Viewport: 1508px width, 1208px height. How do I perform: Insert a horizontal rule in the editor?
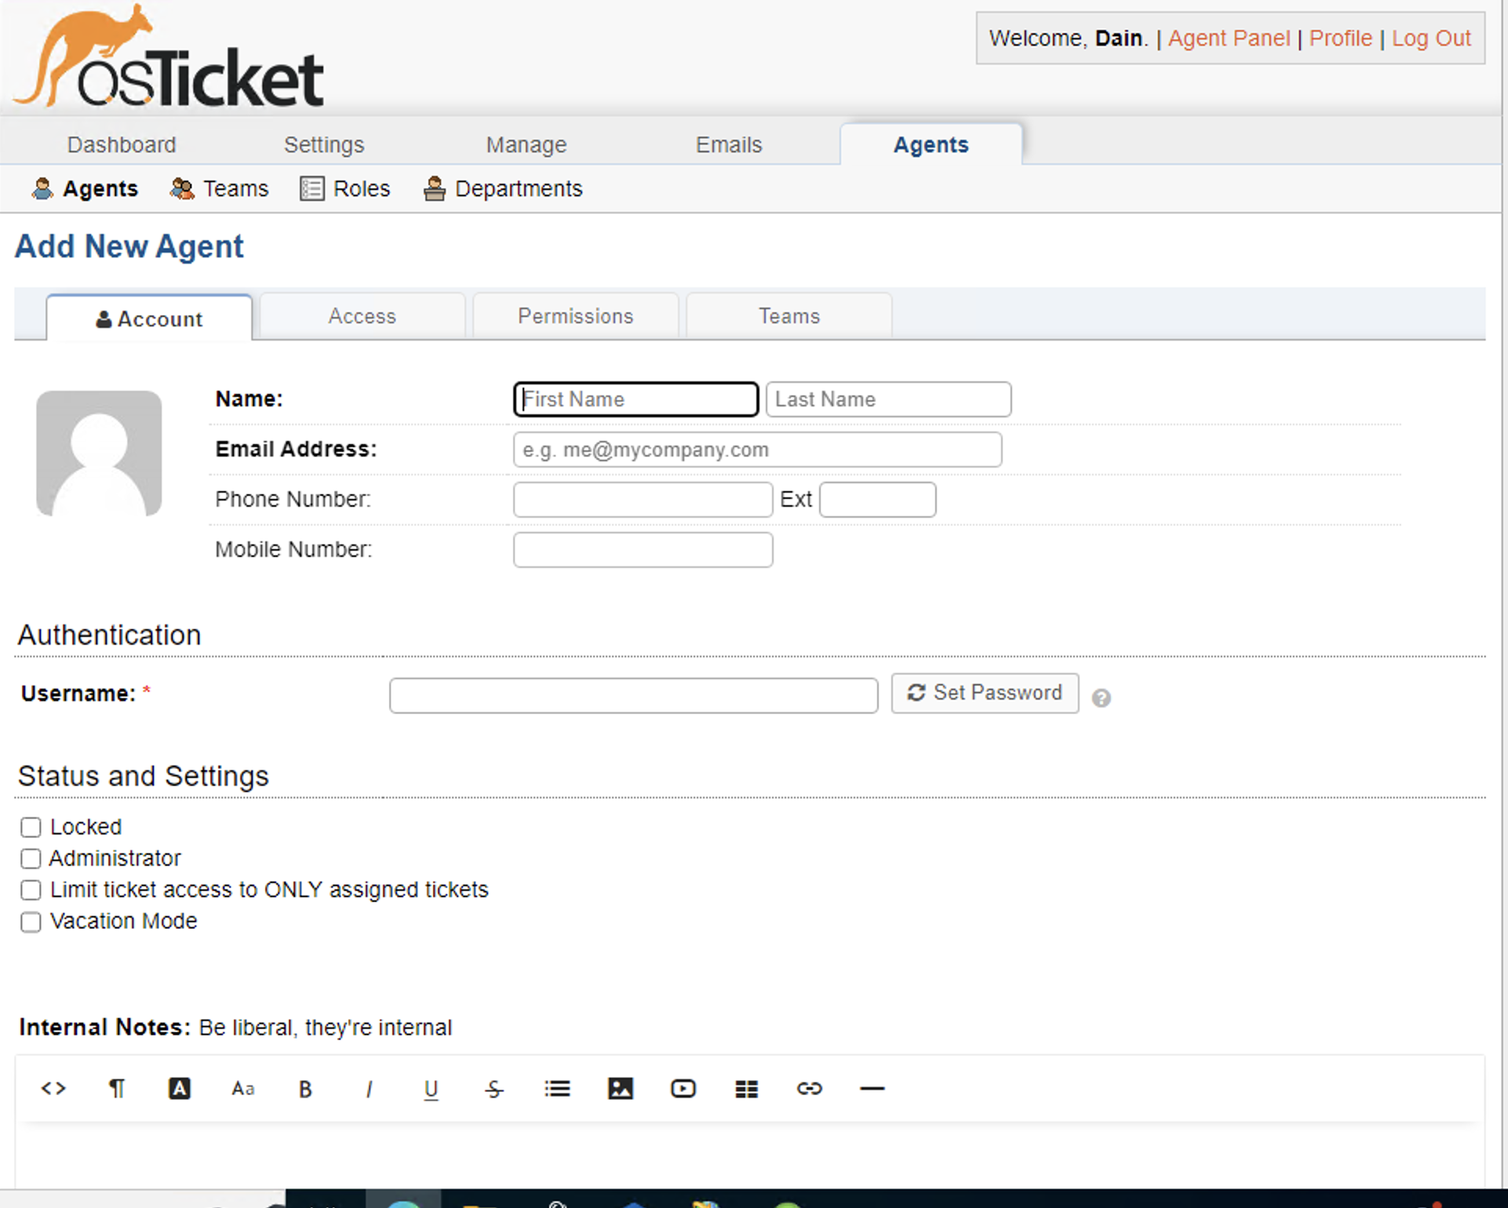click(871, 1089)
